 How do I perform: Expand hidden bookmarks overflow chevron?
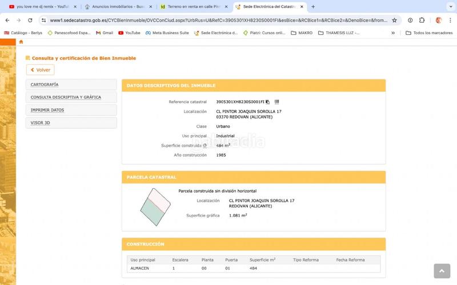click(x=393, y=33)
